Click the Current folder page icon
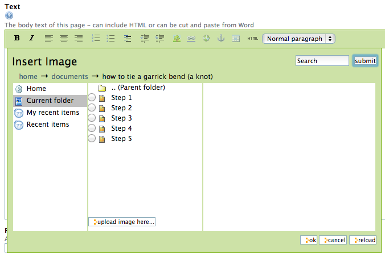The image size is (385, 257). pos(19,101)
